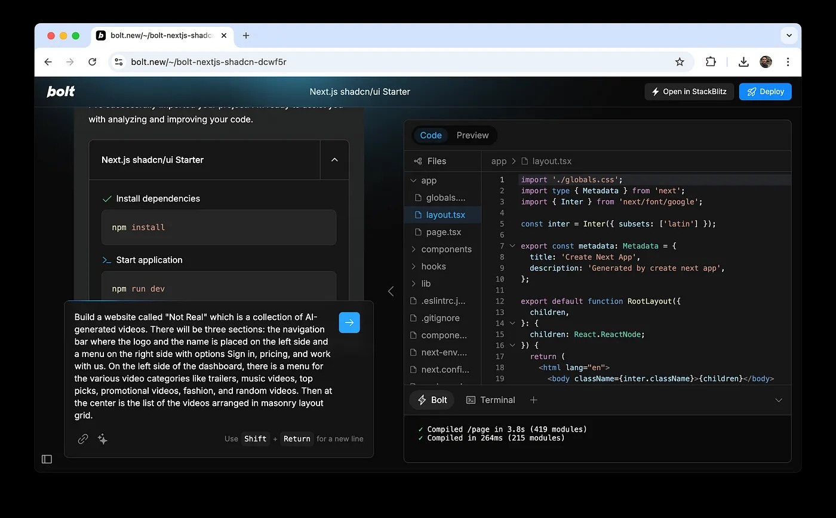The image size is (836, 518).
Task: Collapse the terminal panel chevron
Action: tap(779, 400)
